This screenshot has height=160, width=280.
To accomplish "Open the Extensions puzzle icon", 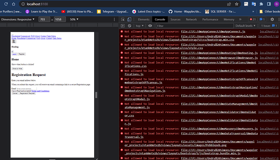I will [x=261, y=4].
